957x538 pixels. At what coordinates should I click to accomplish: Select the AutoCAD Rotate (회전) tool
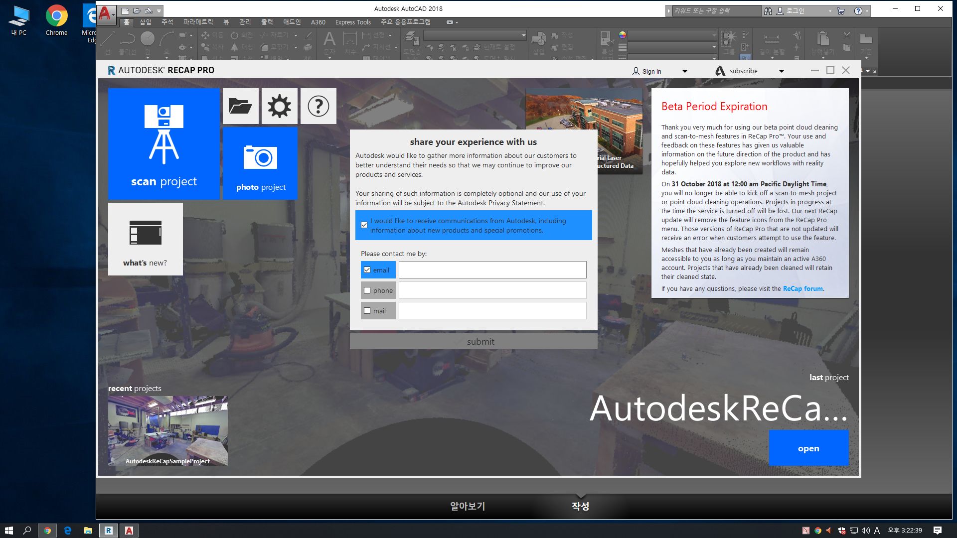(242, 35)
